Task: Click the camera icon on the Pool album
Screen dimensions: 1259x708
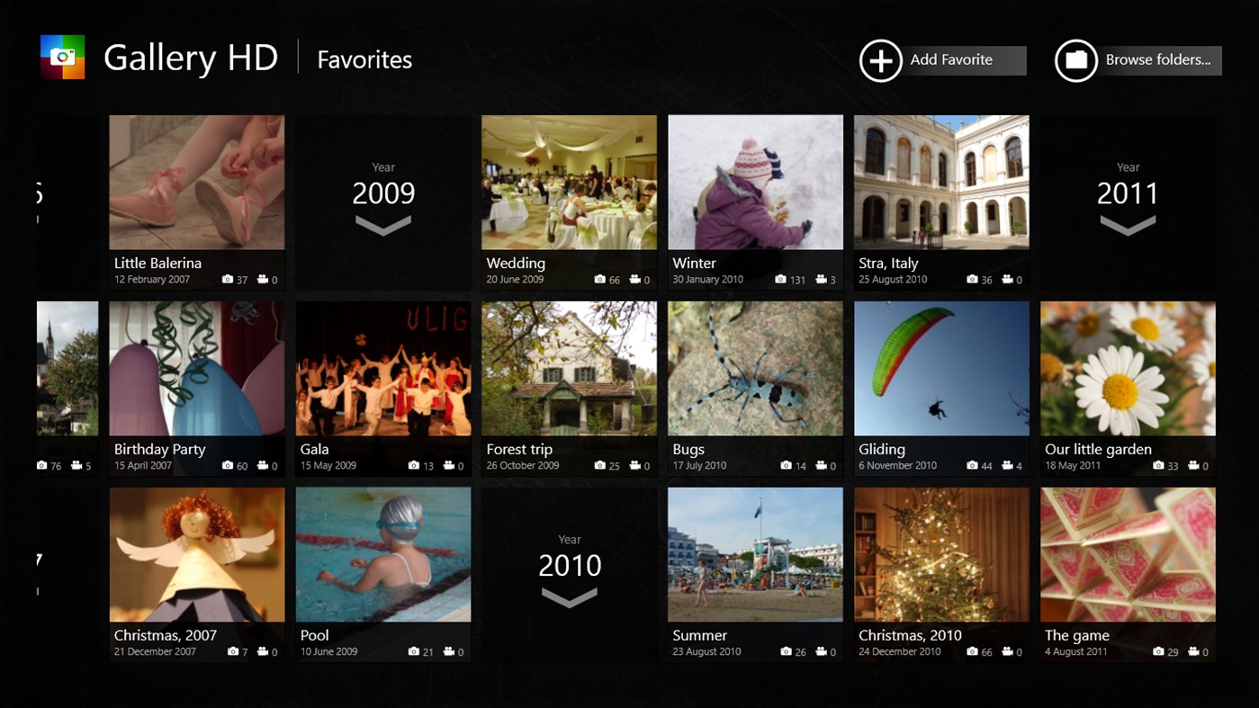Action: (x=413, y=651)
